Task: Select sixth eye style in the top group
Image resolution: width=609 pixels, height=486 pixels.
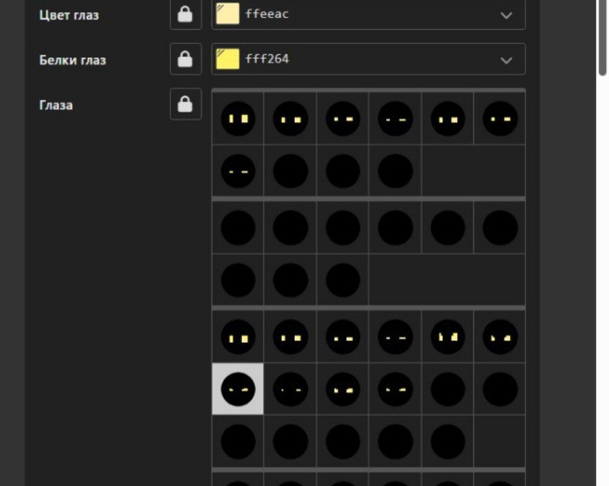Action: [x=500, y=118]
